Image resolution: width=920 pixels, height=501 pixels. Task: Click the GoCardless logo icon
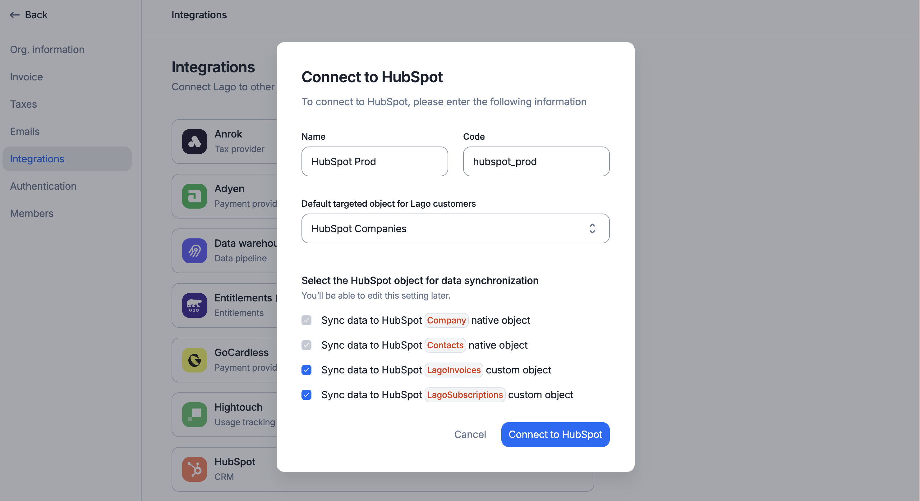click(x=194, y=360)
